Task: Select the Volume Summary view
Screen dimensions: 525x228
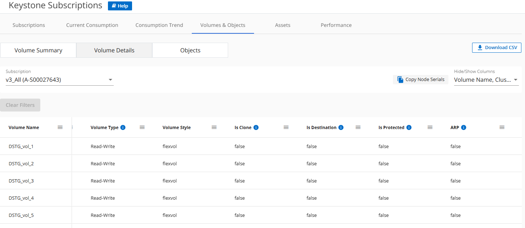Action: 39,51
